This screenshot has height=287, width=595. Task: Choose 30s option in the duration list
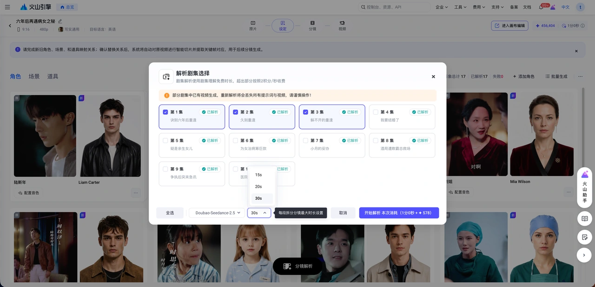click(262, 198)
